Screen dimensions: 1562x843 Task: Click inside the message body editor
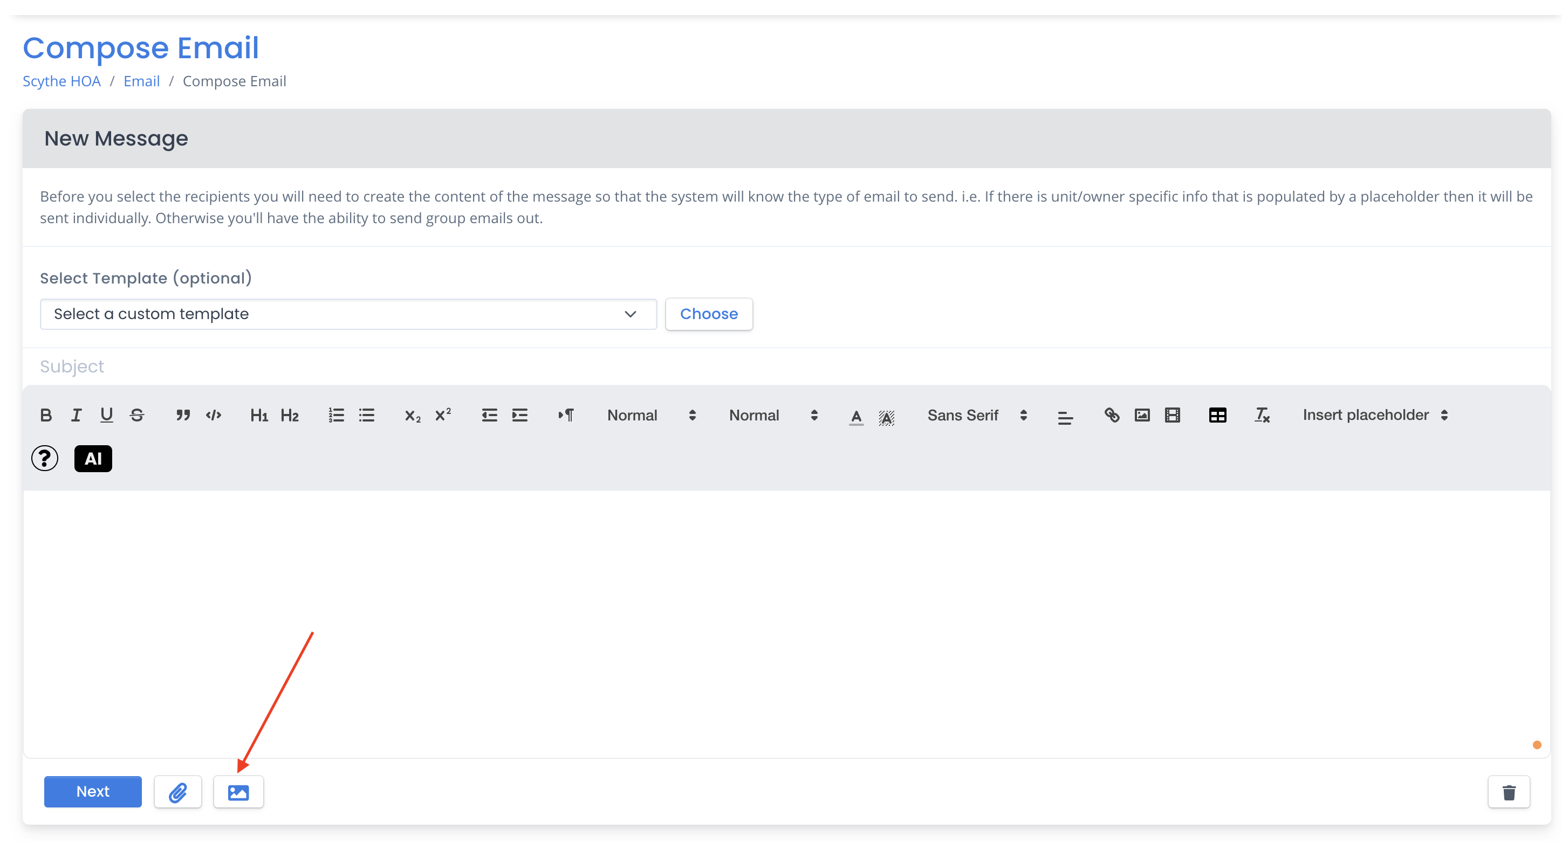pos(786,624)
